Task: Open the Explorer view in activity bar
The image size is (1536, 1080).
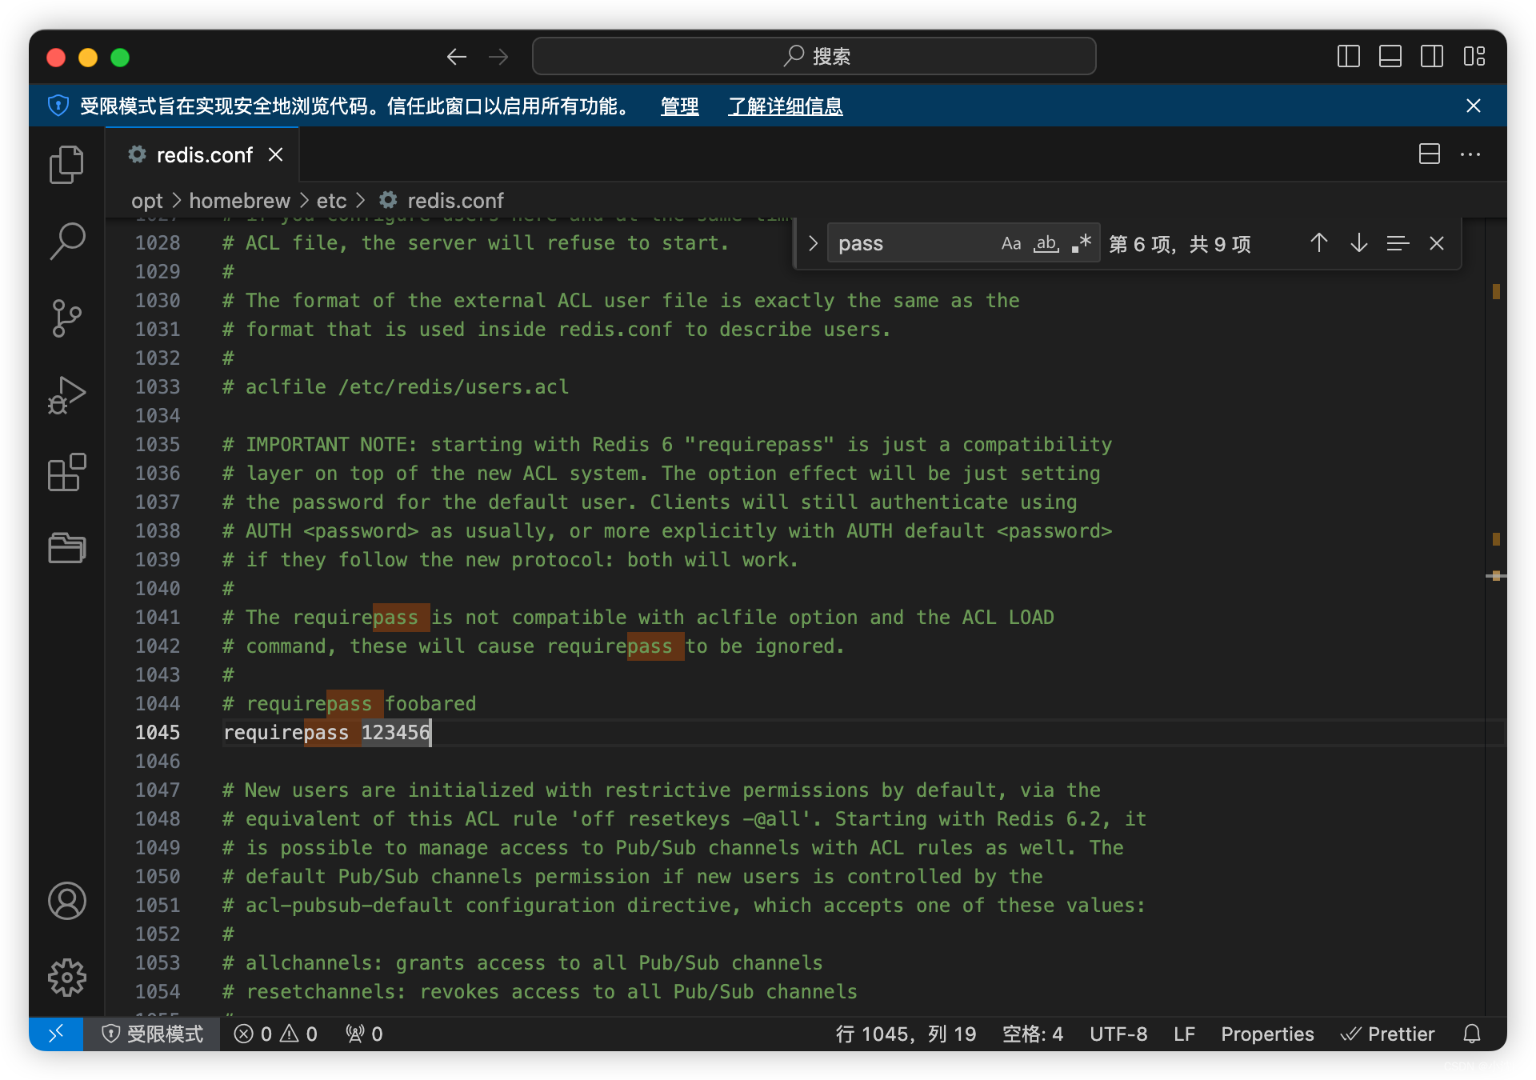Action: (66, 165)
